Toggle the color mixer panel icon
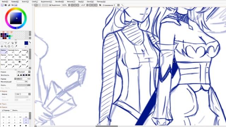 [x=12, y=5]
